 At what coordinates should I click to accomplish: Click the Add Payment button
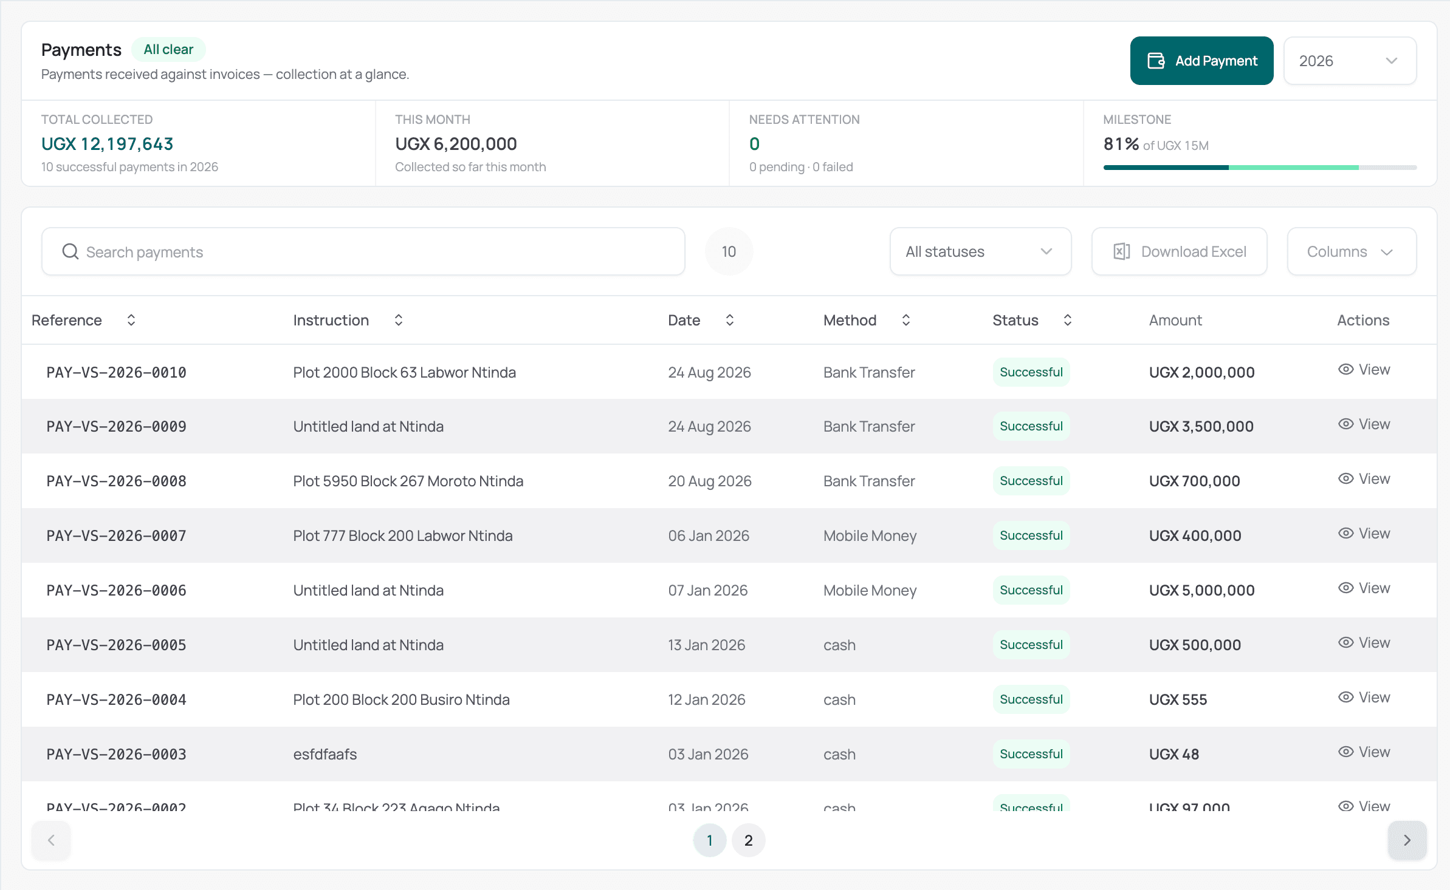(1201, 61)
